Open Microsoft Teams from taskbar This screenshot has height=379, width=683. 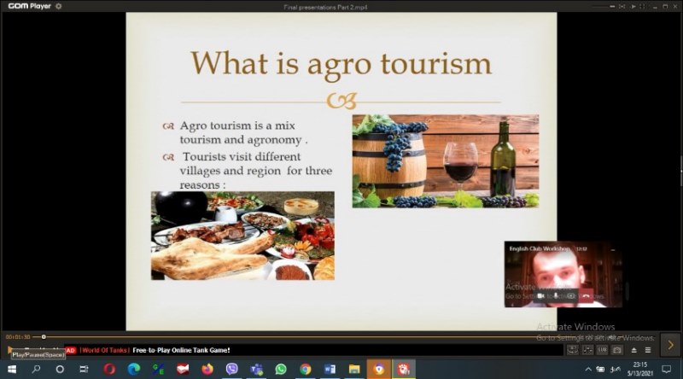pyautogui.click(x=257, y=370)
